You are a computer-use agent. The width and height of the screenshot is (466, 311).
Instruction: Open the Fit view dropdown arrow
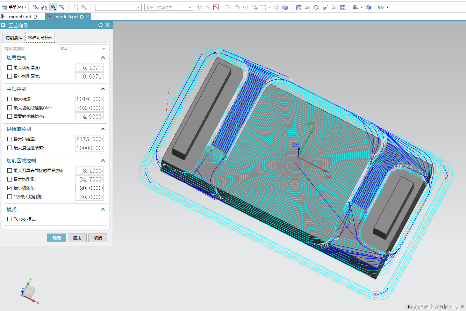[x=349, y=7]
